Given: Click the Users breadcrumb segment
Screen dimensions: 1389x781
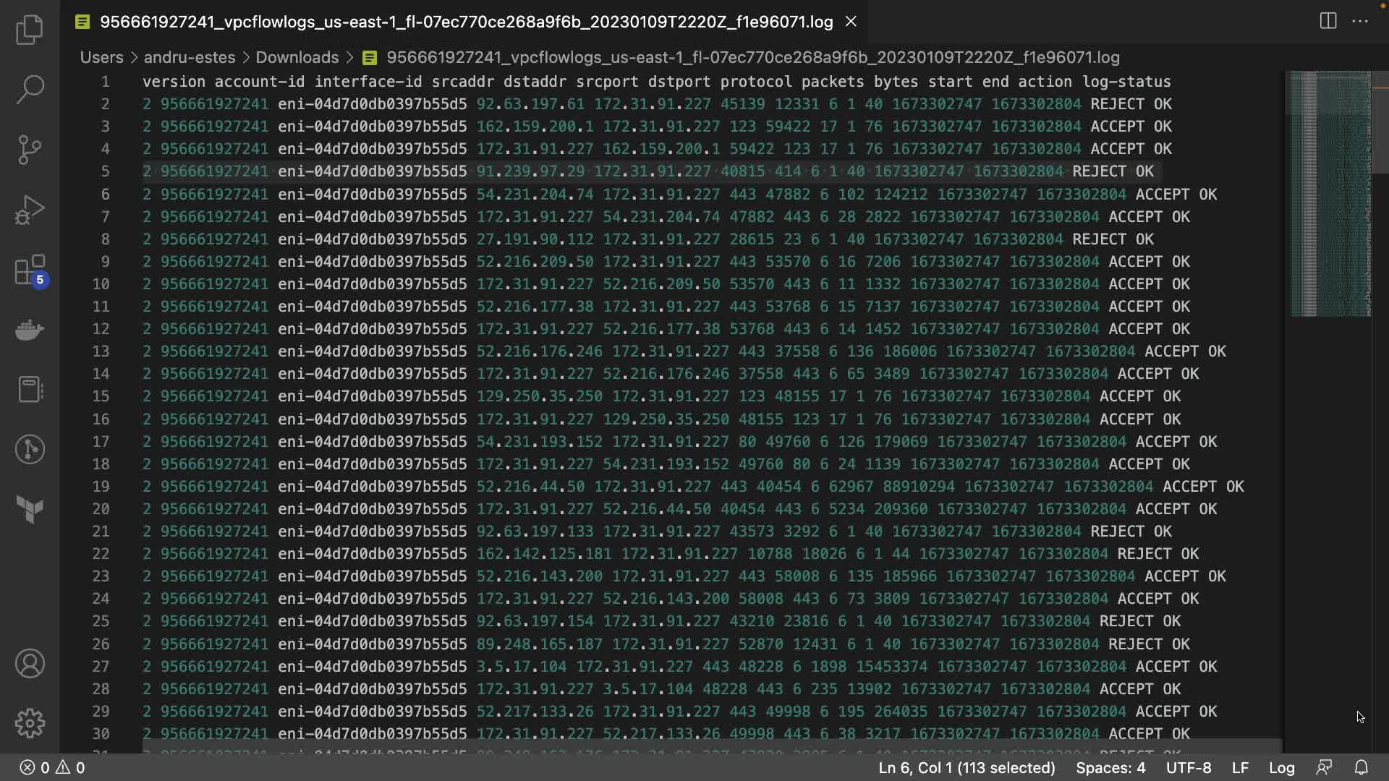Looking at the screenshot, I should (101, 57).
